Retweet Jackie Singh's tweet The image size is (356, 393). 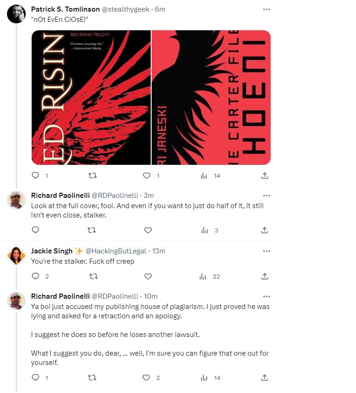[x=92, y=276]
